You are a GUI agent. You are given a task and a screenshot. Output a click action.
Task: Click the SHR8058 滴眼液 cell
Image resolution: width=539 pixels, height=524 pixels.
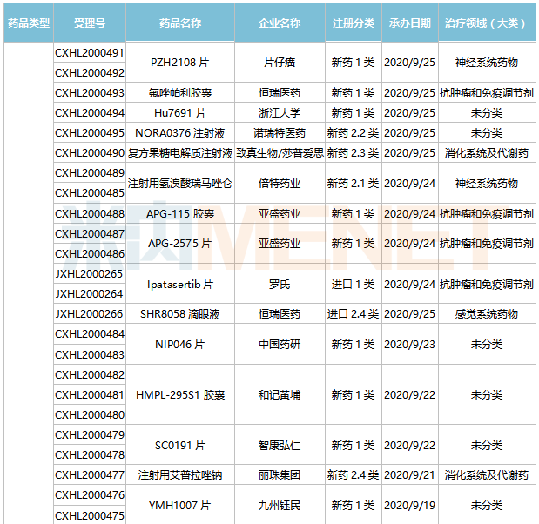point(180,314)
